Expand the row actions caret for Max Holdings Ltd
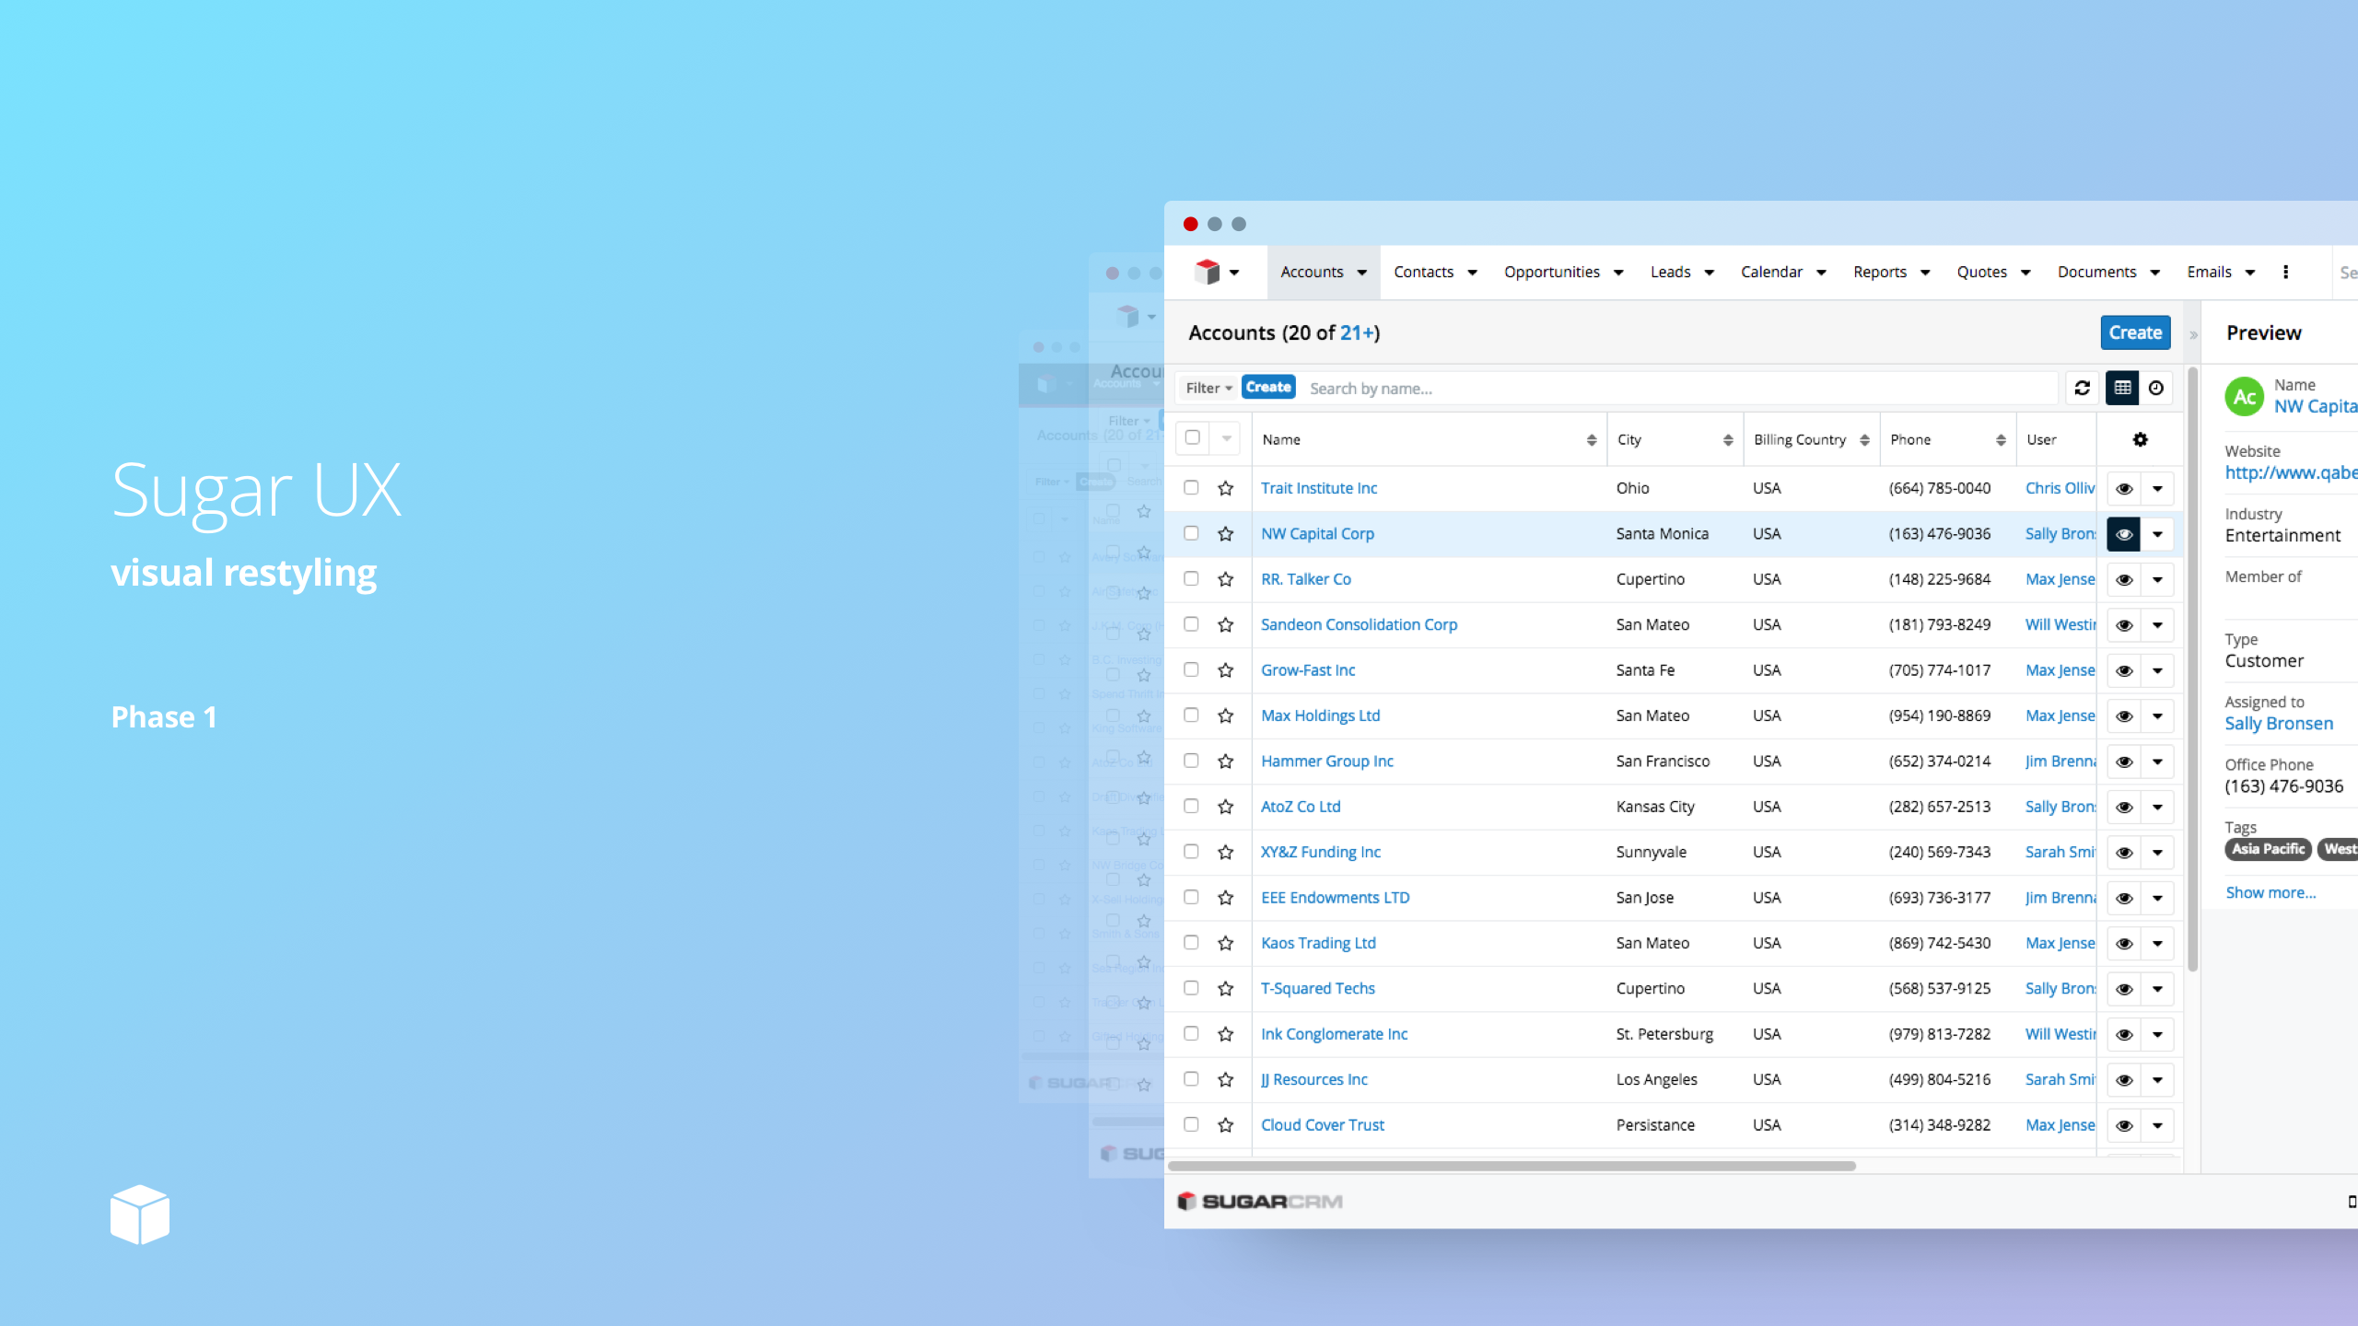Image resolution: width=2358 pixels, height=1326 pixels. pos(2158,715)
